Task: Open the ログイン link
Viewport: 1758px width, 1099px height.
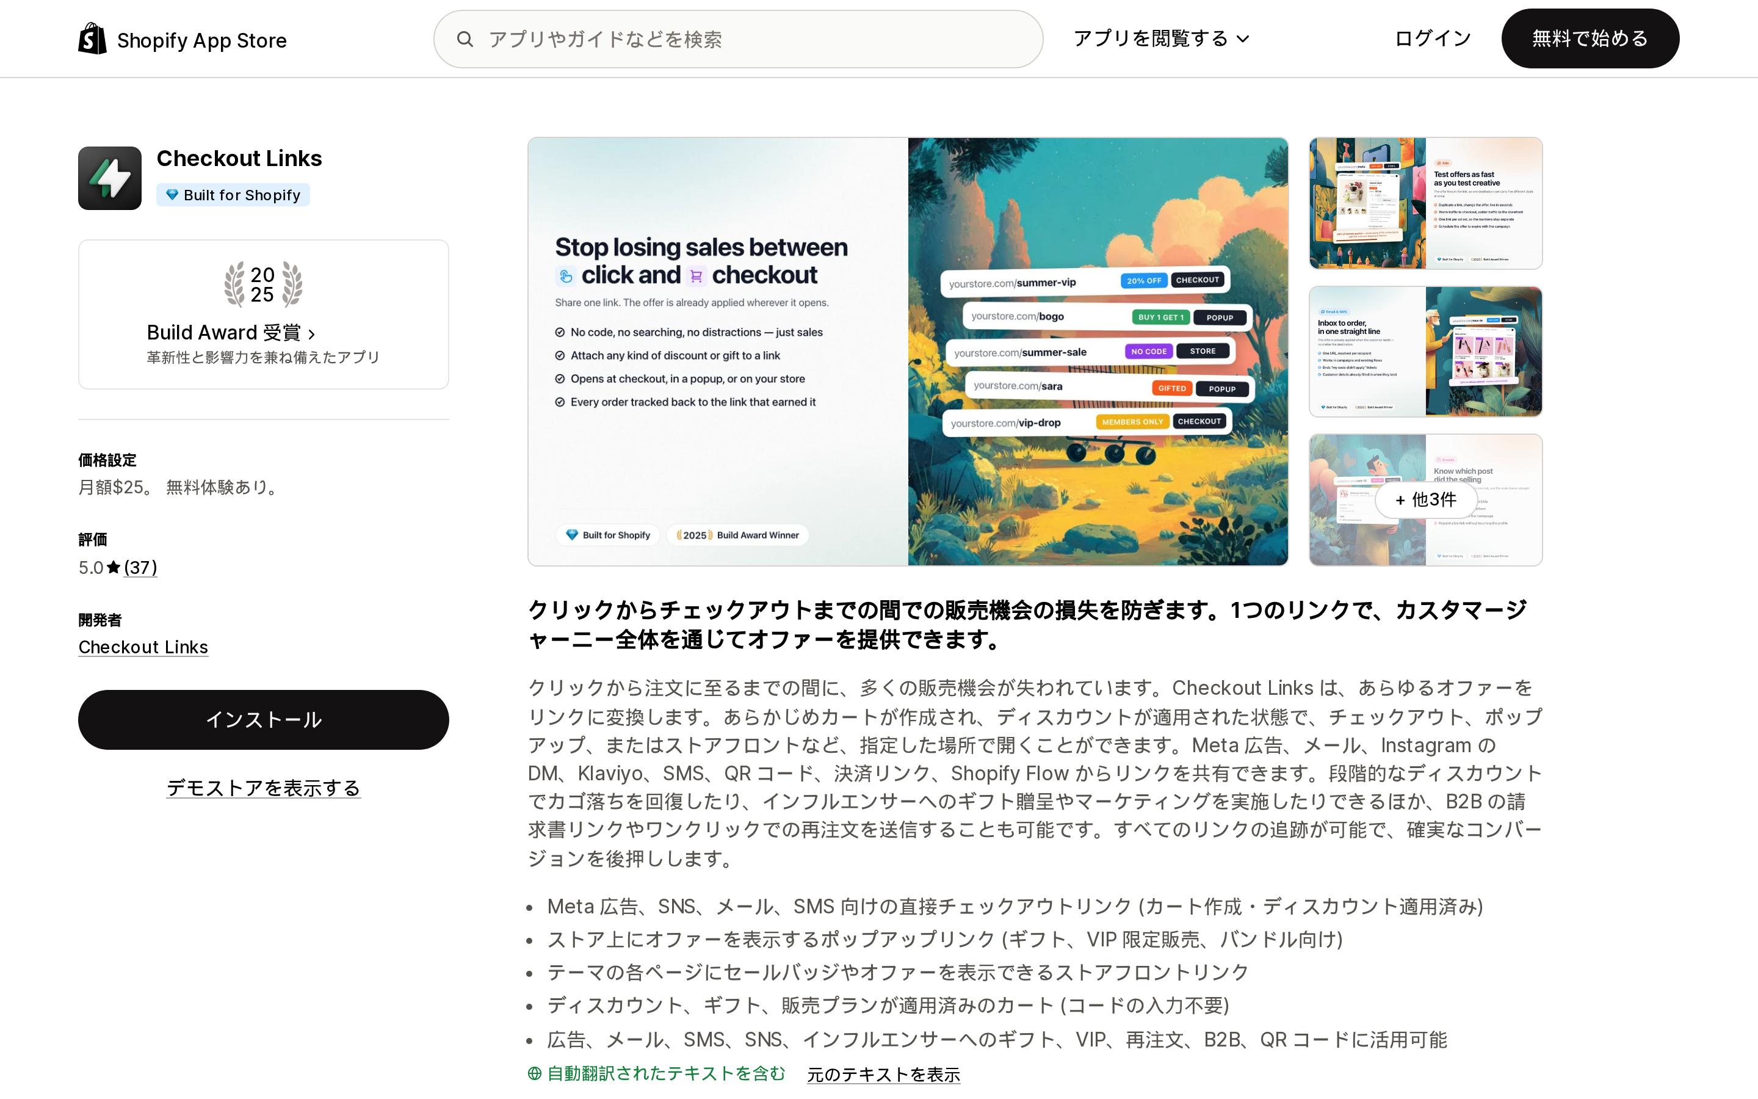Action: 1433,38
